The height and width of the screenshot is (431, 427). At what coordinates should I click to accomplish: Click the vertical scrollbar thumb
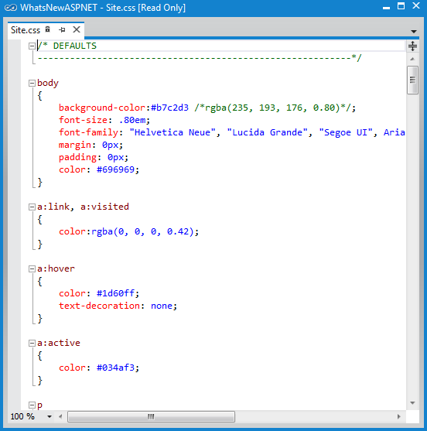click(x=412, y=80)
